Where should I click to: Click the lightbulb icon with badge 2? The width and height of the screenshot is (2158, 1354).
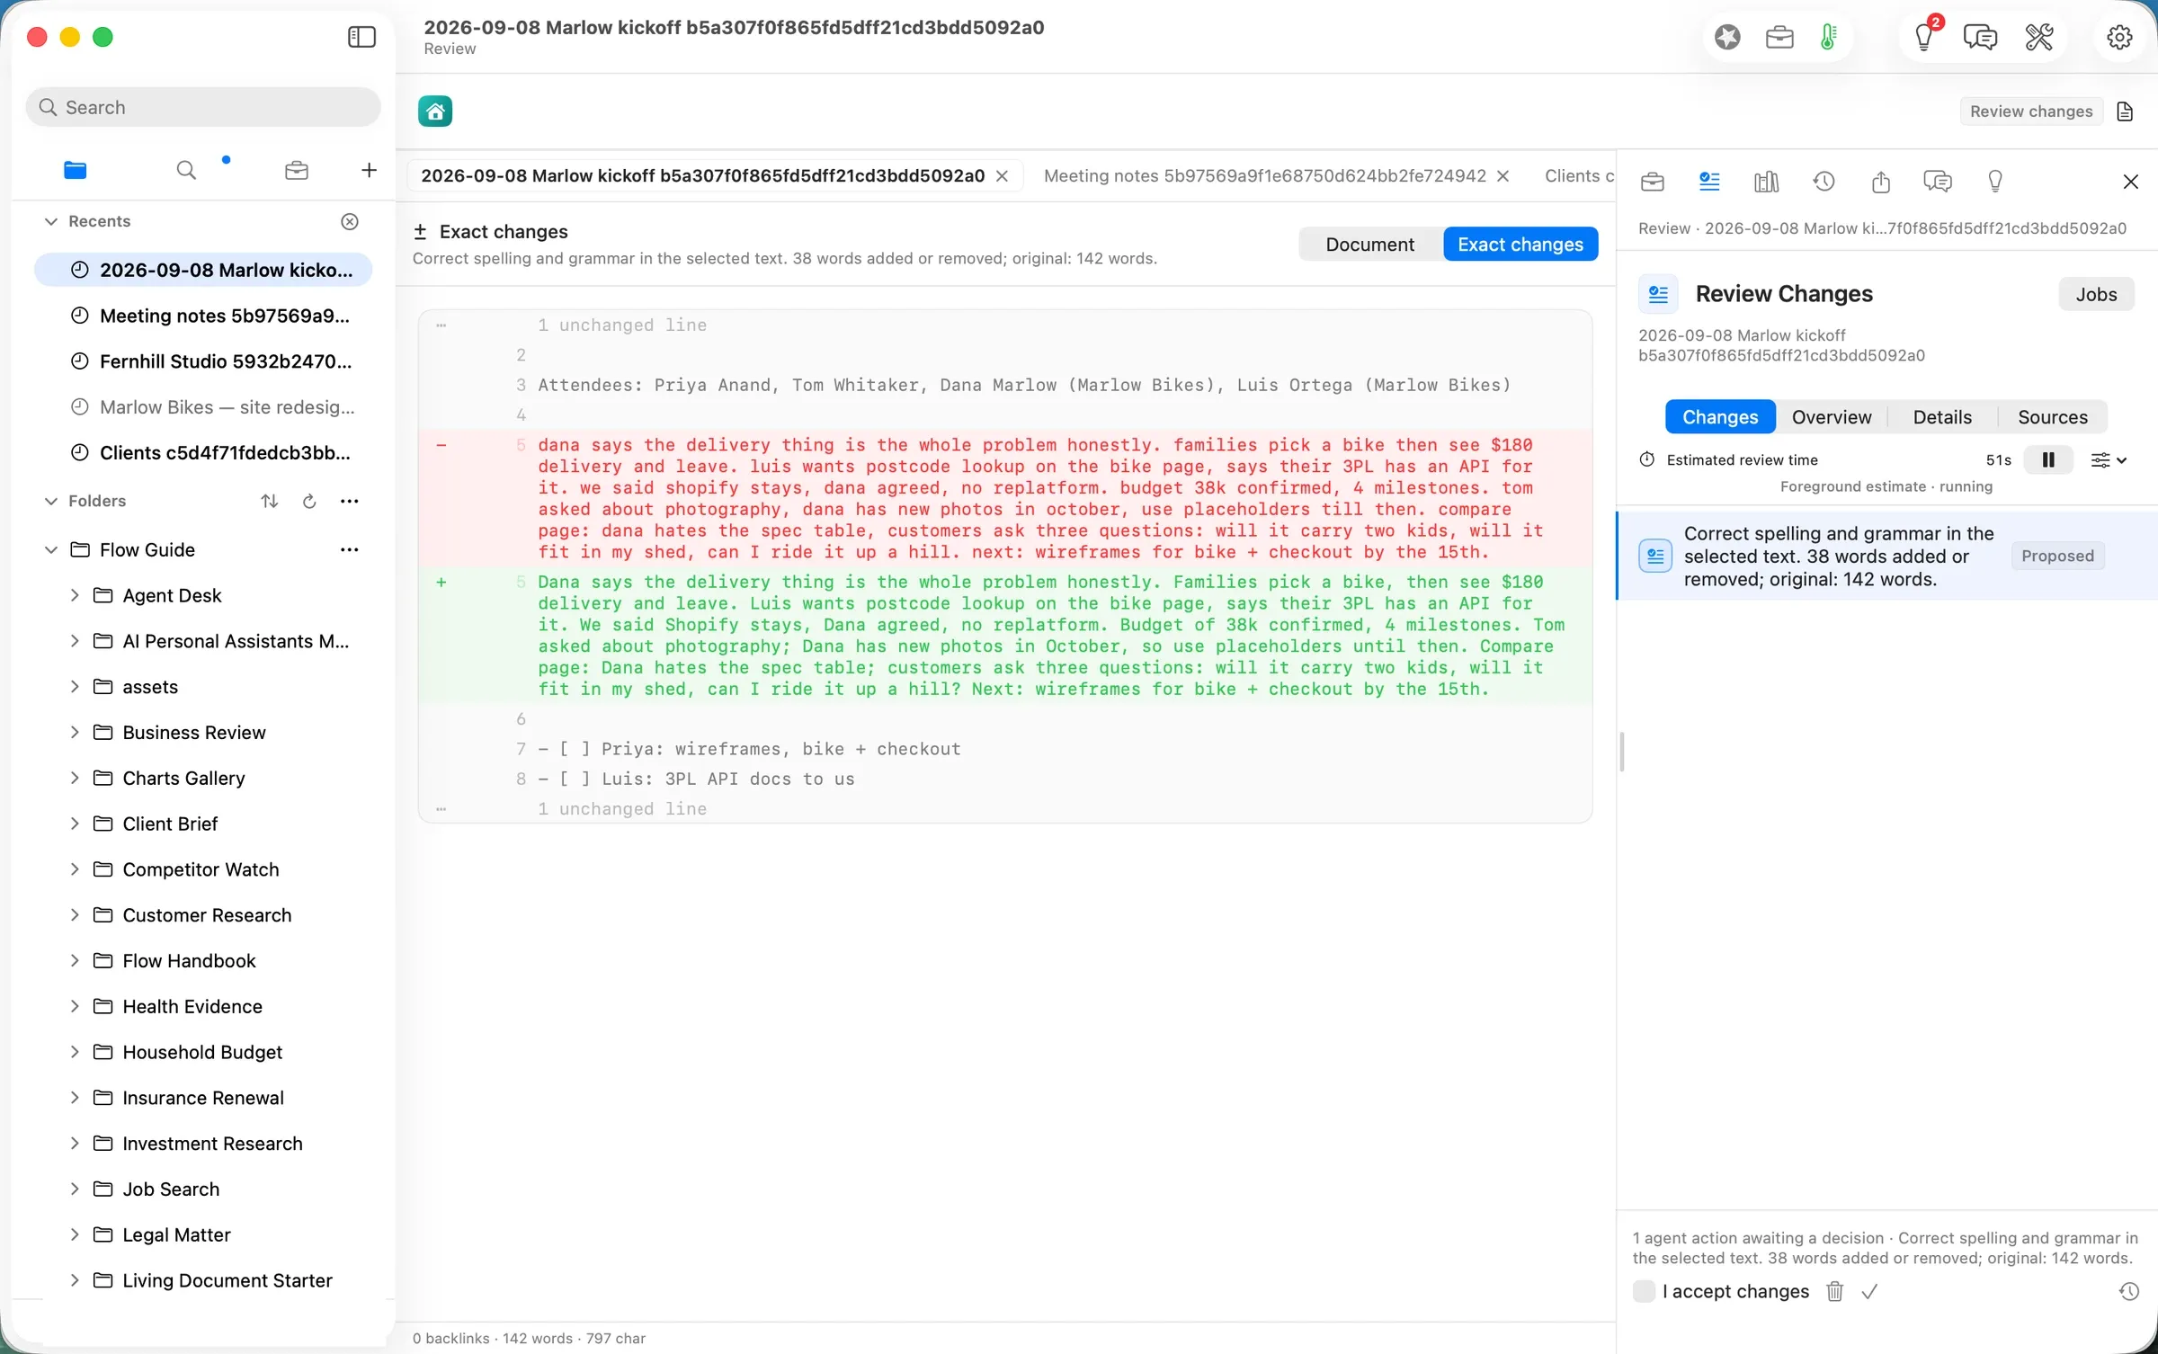1924,37
